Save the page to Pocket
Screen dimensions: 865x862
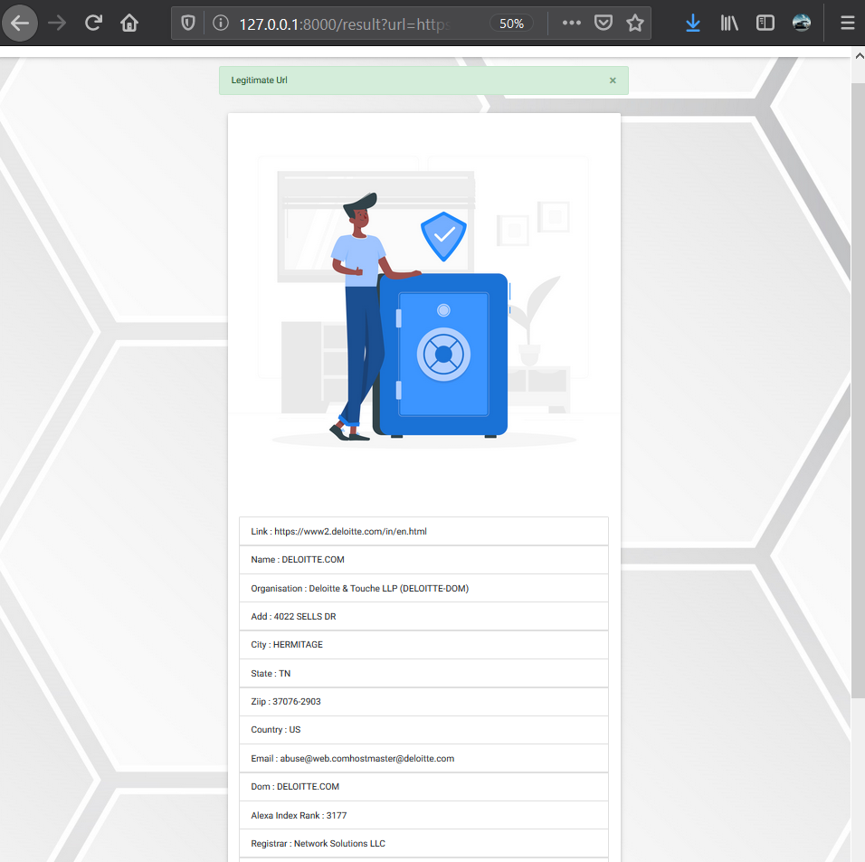tap(604, 24)
